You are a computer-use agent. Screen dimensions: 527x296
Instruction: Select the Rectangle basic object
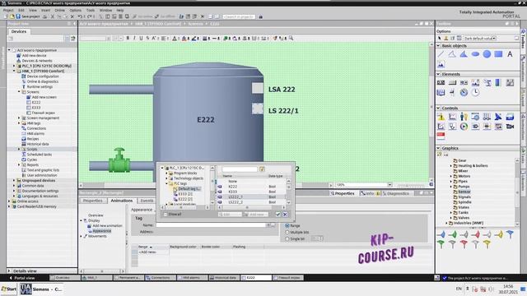498,54
